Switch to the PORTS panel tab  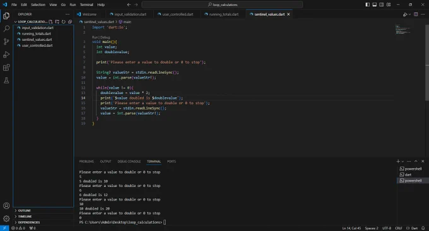[172, 162]
